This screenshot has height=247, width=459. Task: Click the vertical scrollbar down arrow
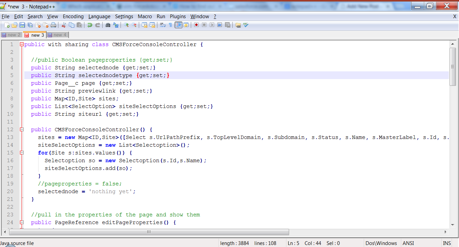point(453,224)
